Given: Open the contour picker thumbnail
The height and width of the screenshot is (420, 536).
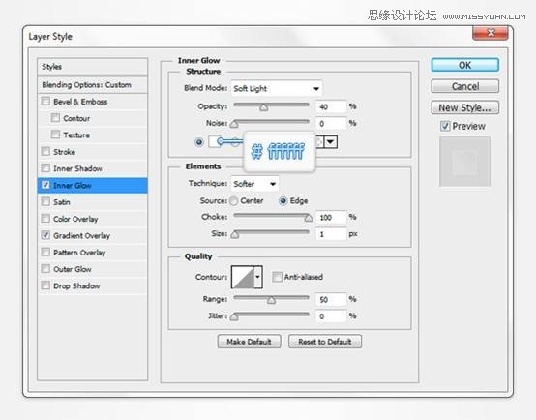Looking at the screenshot, I should [243, 277].
